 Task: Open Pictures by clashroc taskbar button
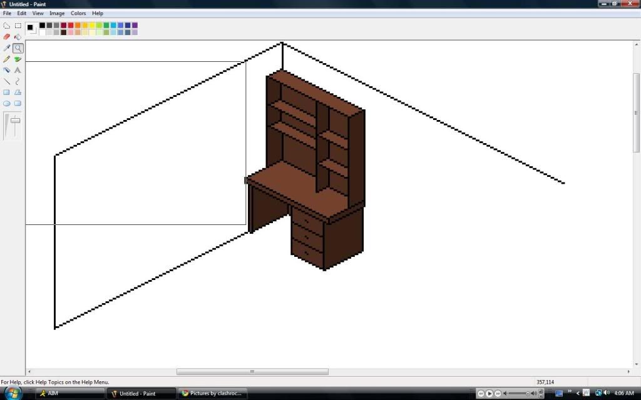(213, 394)
